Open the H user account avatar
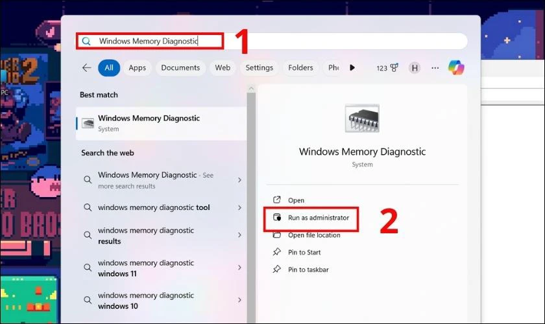The height and width of the screenshot is (324, 545). point(415,68)
